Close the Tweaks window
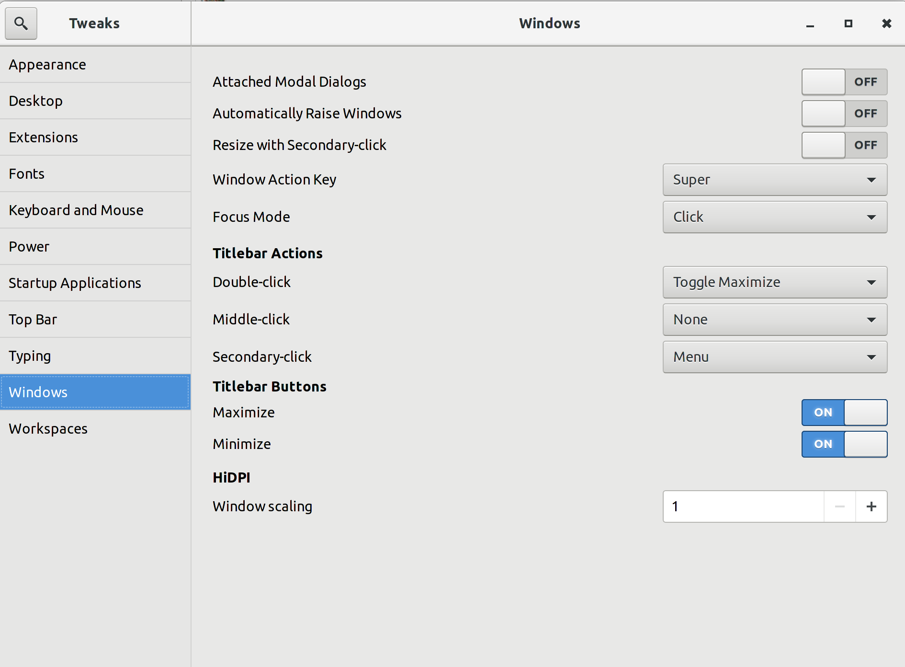This screenshot has width=905, height=667. (x=886, y=23)
